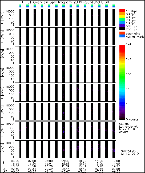Click the '500 bps' legend label

click(x=132, y=26)
